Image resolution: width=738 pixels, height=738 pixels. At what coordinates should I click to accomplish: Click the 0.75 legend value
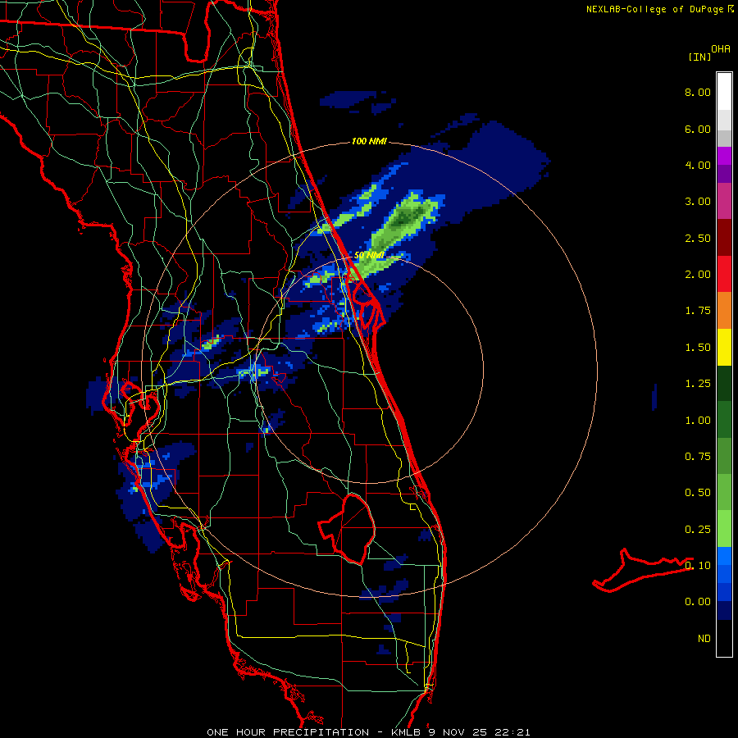tap(698, 457)
